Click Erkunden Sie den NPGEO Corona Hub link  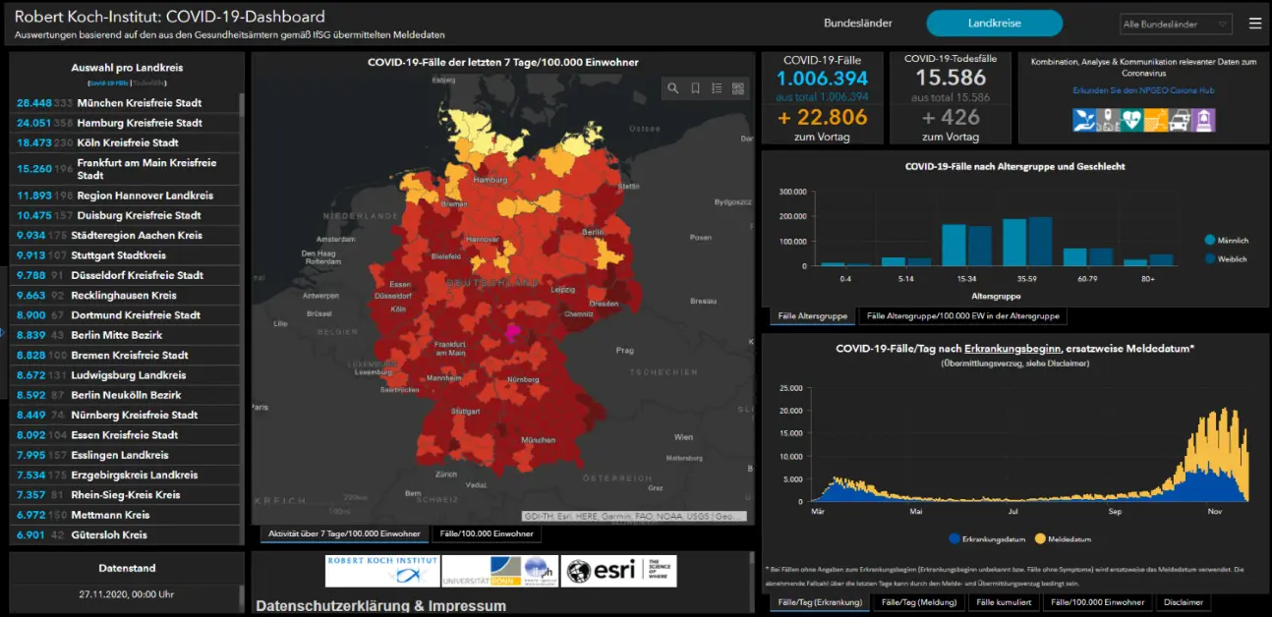click(1143, 90)
